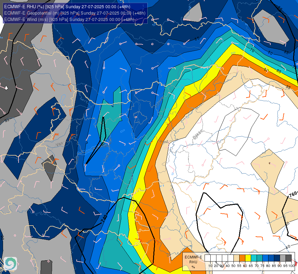Click legend scale value 100
This screenshot has height=274, width=298.
click(291, 266)
